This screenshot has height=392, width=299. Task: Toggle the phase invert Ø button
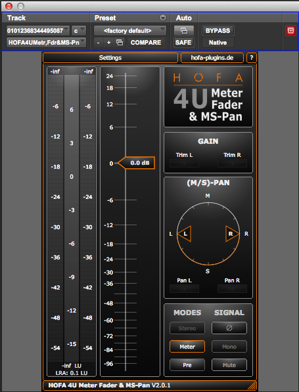point(229,328)
